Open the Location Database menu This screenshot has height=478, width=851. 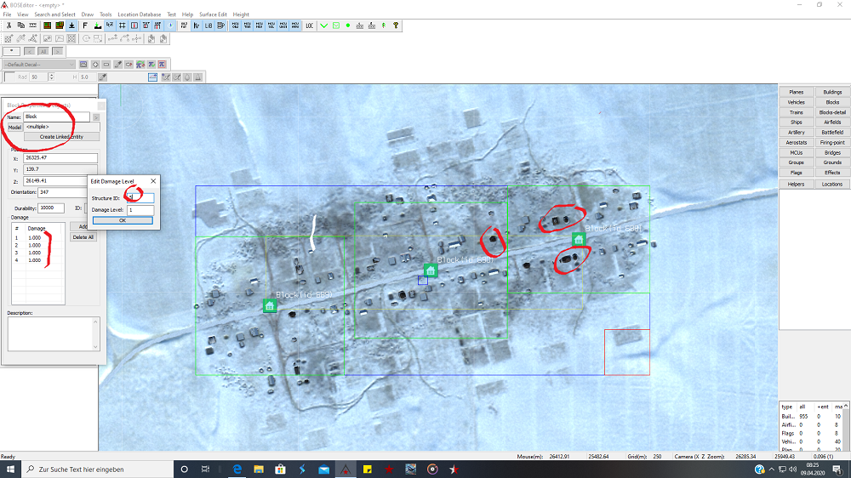coord(139,14)
